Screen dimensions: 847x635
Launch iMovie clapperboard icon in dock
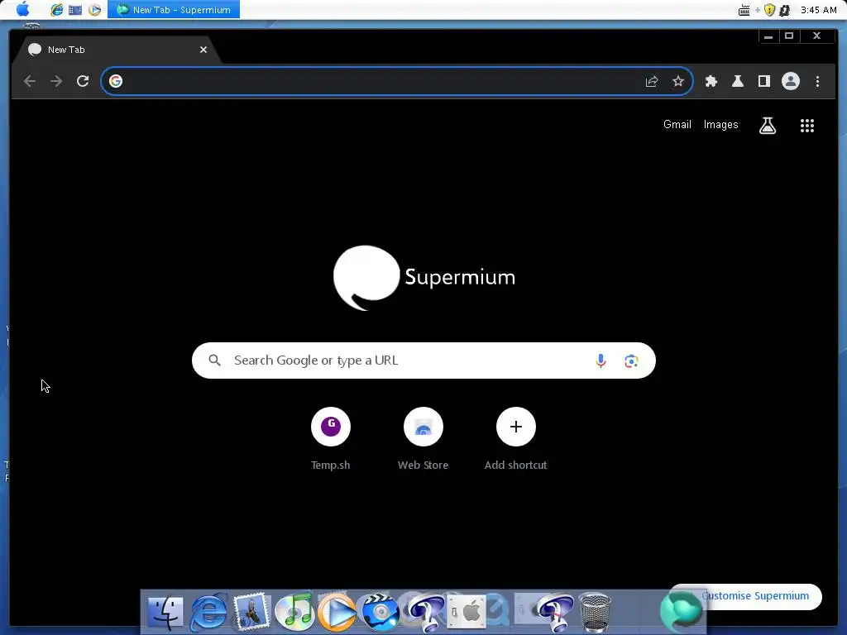(380, 613)
